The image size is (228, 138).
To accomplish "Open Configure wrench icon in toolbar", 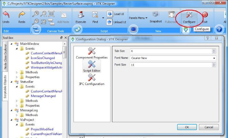I will pos(189,15).
